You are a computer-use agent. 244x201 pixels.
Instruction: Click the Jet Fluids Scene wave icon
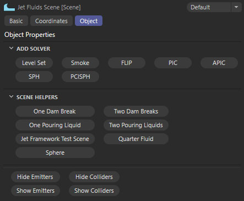tap(9, 7)
